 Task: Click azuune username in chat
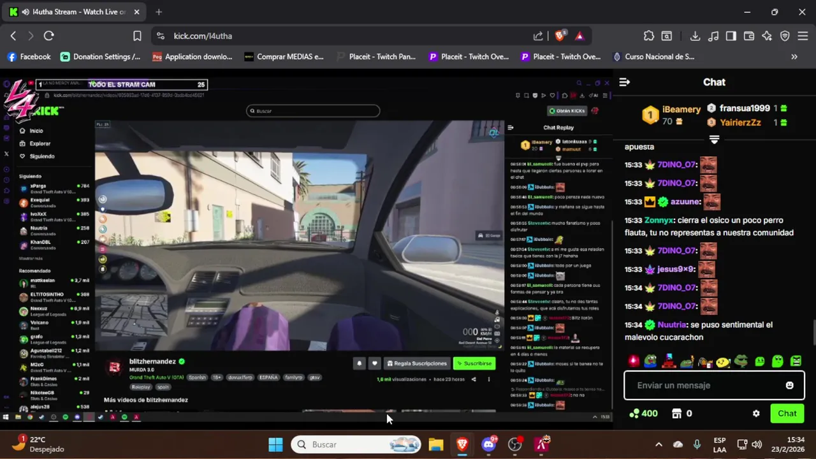pyautogui.click(x=685, y=201)
